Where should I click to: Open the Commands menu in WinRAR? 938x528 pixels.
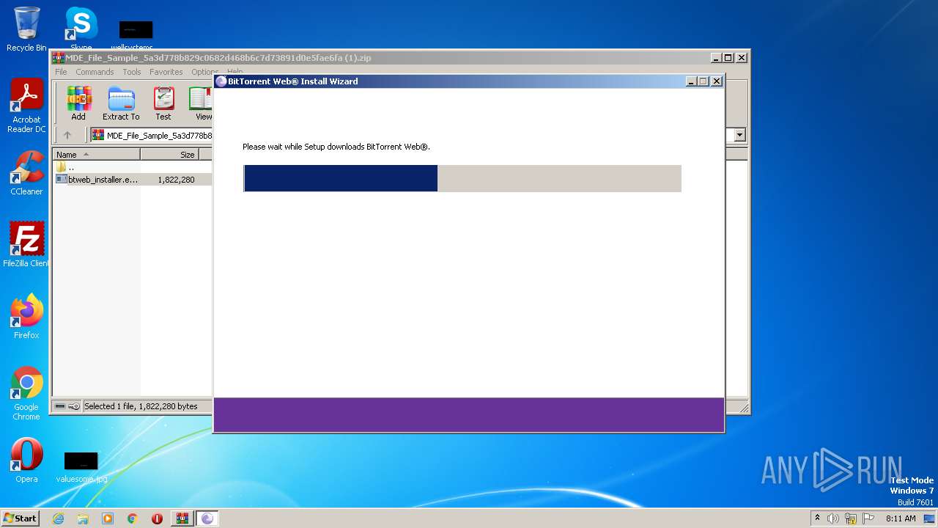[x=95, y=72]
